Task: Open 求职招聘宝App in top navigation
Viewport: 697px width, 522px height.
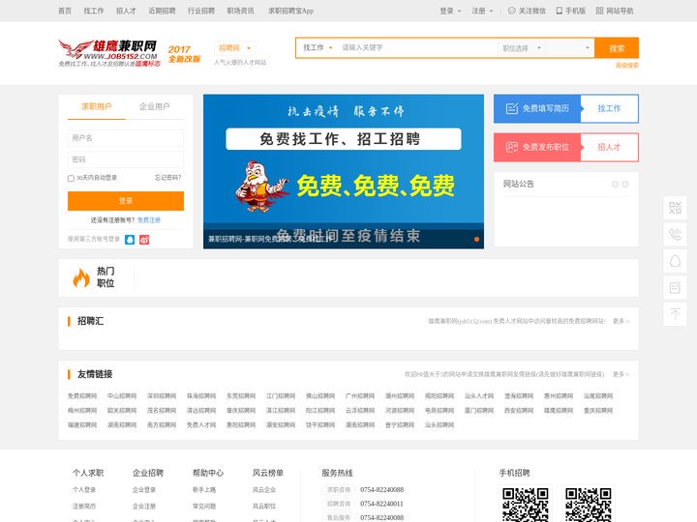Action: coord(290,11)
